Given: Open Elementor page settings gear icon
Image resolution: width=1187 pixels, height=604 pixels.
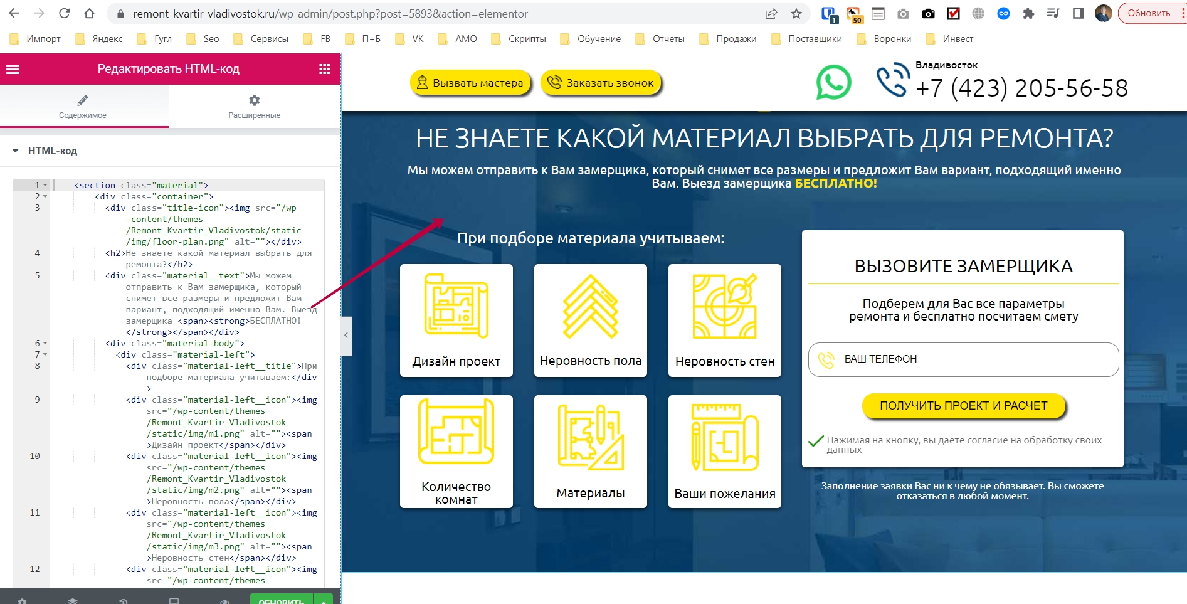Looking at the screenshot, I should pyautogui.click(x=23, y=601).
